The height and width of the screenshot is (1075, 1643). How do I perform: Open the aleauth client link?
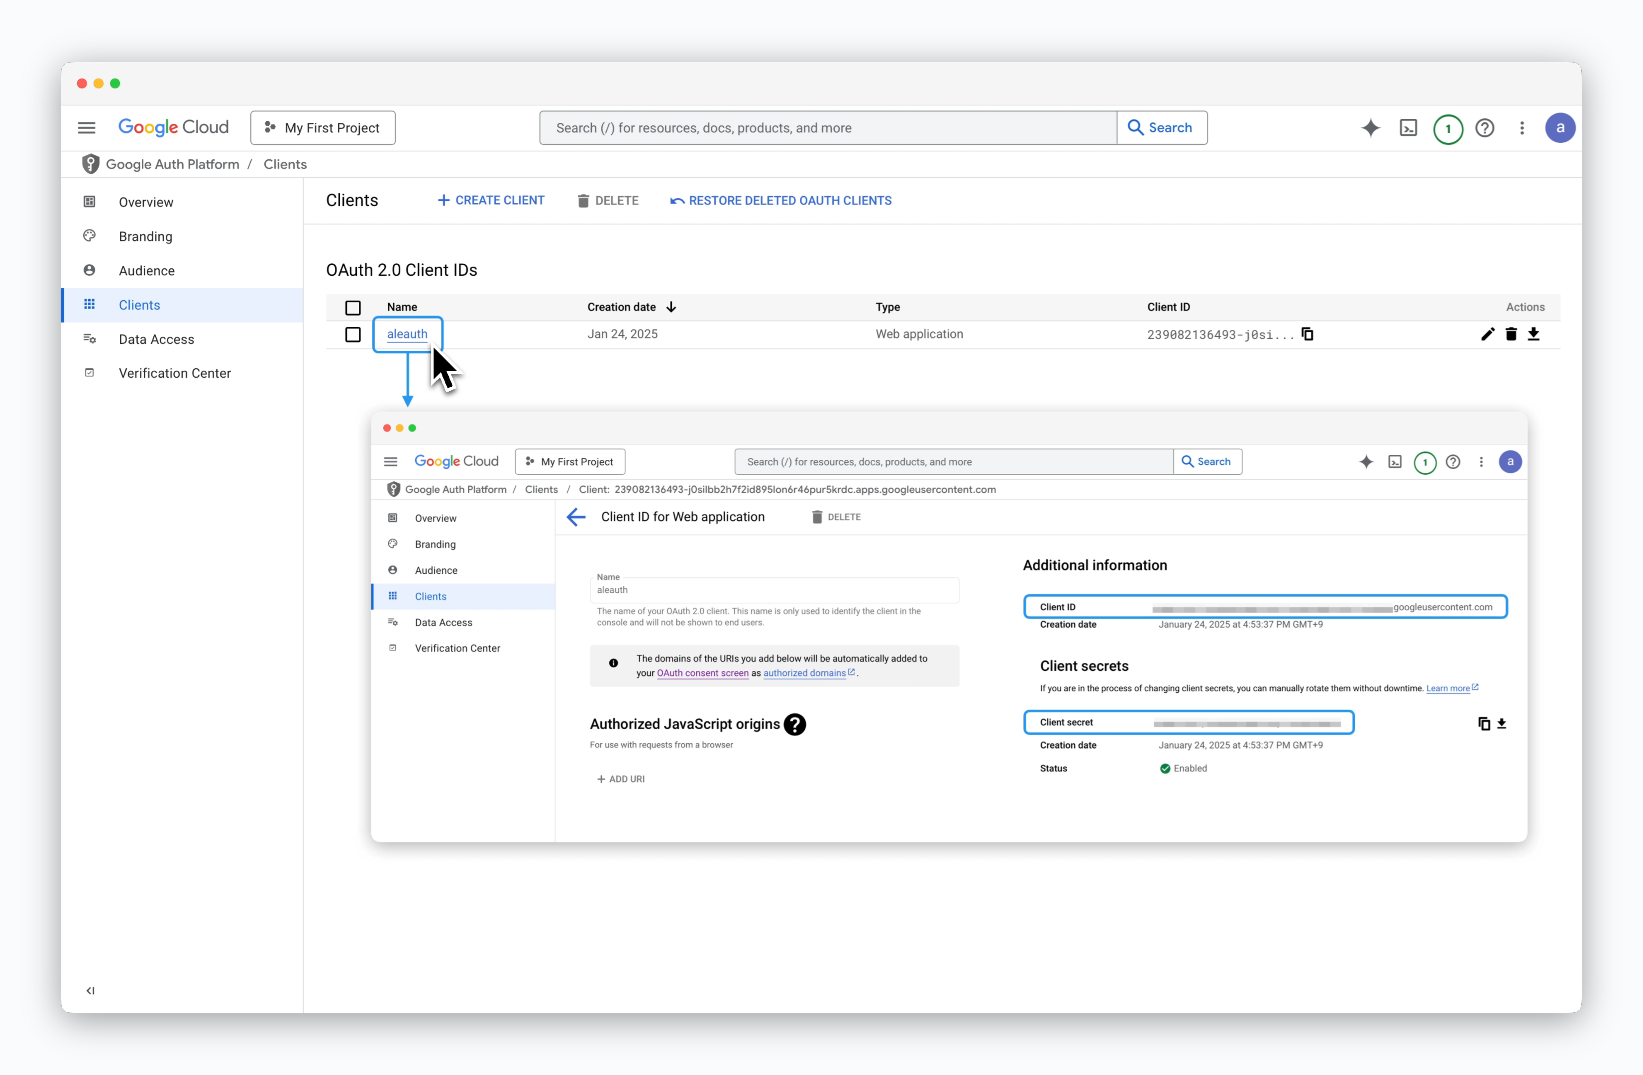pyautogui.click(x=407, y=334)
